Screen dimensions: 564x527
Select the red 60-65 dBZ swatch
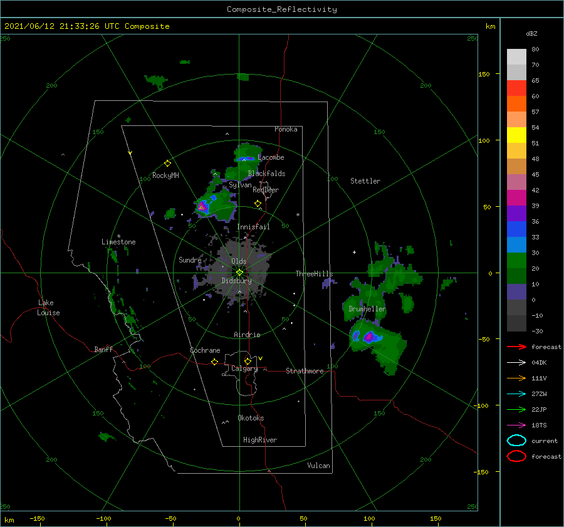[516, 88]
